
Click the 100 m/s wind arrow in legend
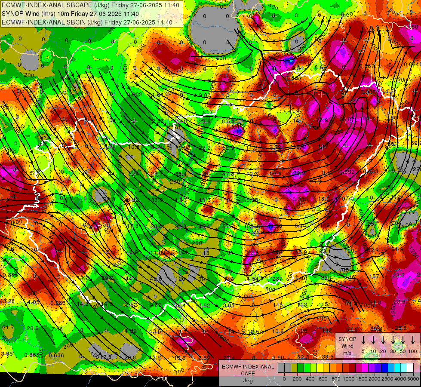click(413, 340)
